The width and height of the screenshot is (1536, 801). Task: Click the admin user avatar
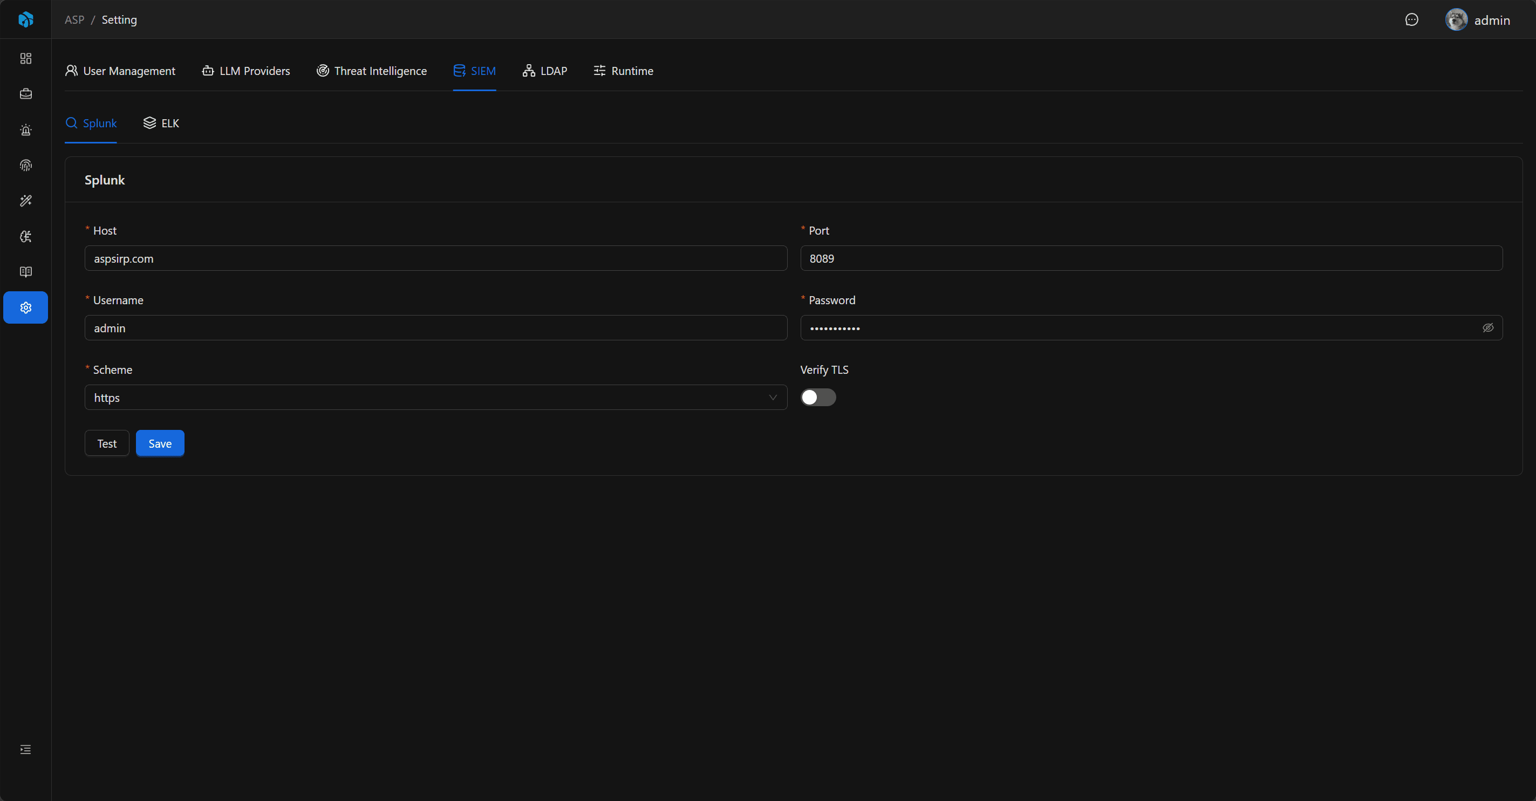coord(1456,19)
